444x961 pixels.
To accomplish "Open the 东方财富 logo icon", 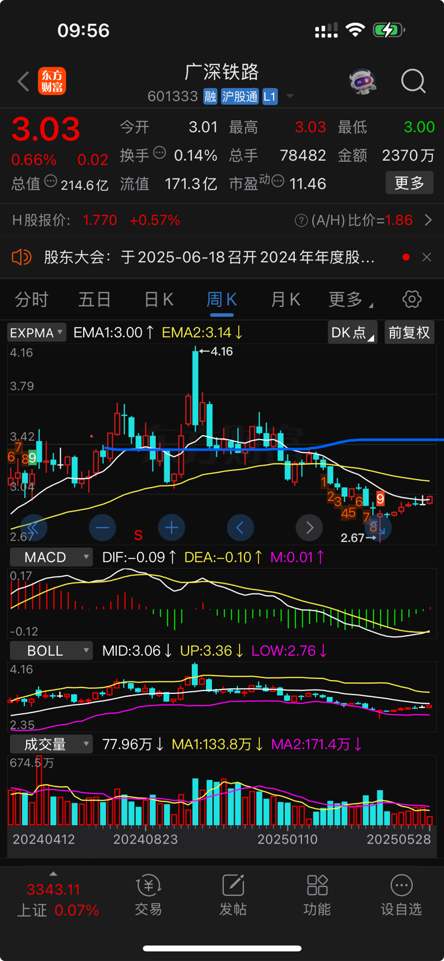I will [x=52, y=81].
